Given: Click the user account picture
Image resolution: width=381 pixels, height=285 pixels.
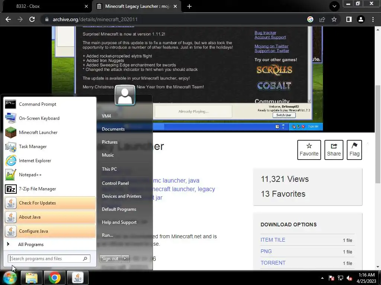Looking at the screenshot, I should [125, 95].
